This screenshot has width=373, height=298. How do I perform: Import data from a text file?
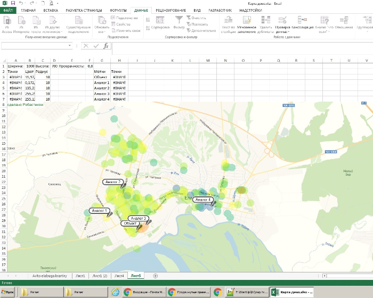tap(36, 24)
